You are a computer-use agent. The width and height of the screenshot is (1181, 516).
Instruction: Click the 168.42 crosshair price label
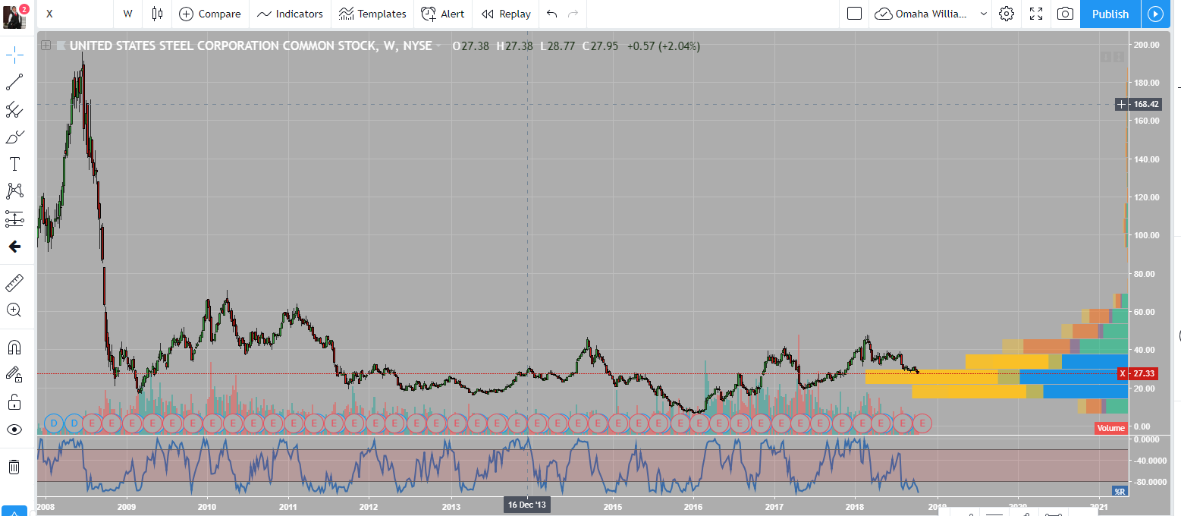pyautogui.click(x=1144, y=104)
